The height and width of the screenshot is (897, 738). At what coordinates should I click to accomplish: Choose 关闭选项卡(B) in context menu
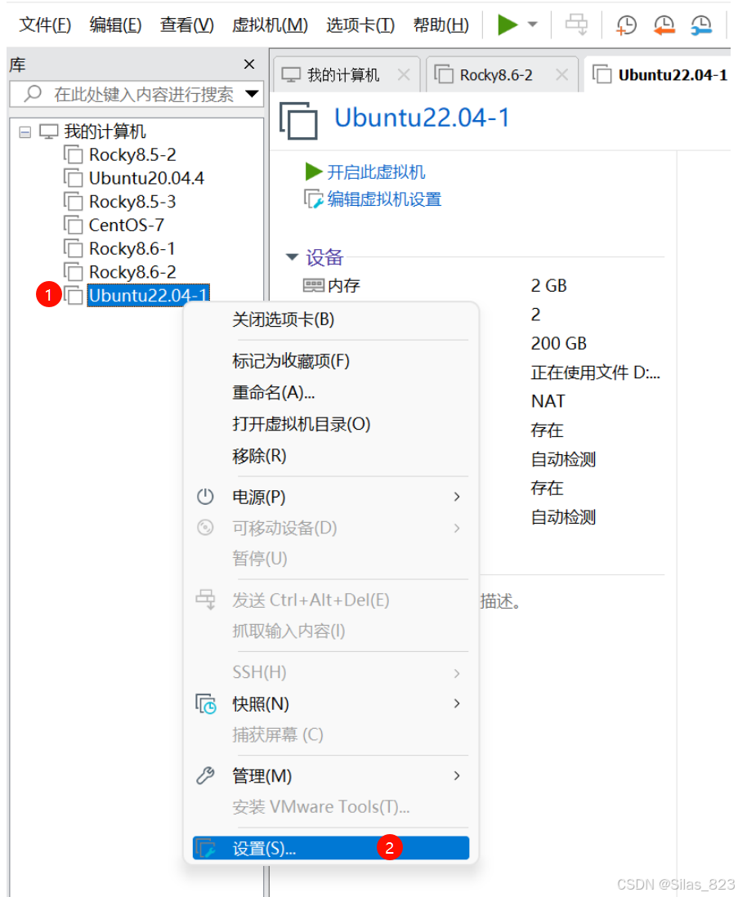pos(331,319)
